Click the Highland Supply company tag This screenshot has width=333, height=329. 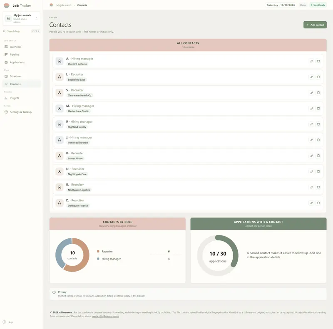[x=77, y=127]
